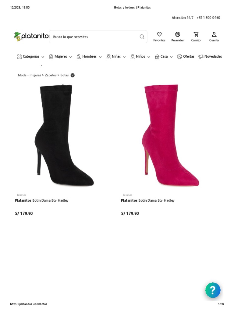Open the help question mark bubble
The height and width of the screenshot is (312, 234).
coord(213,290)
